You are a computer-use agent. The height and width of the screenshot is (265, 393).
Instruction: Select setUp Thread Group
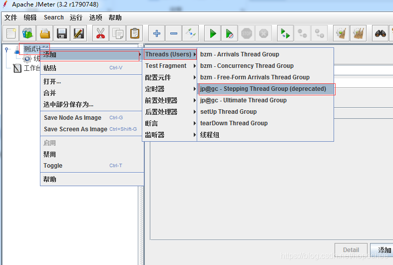coord(266,112)
